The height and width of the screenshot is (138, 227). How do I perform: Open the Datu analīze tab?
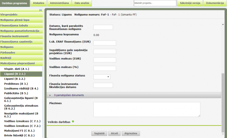click(82, 3)
